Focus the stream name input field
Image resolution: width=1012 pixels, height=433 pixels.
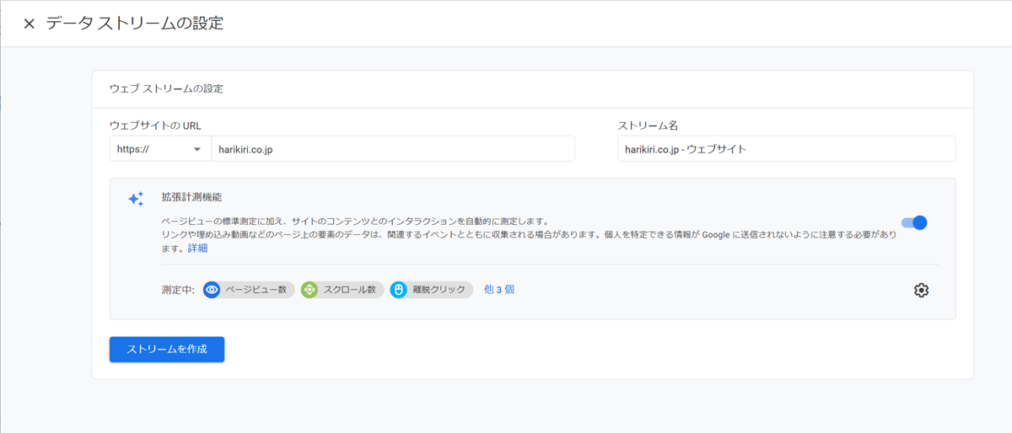pyautogui.click(x=786, y=149)
